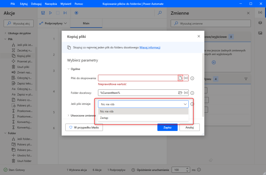Browse folder icon for Folder docelowy
The image size is (266, 175).
180,93
